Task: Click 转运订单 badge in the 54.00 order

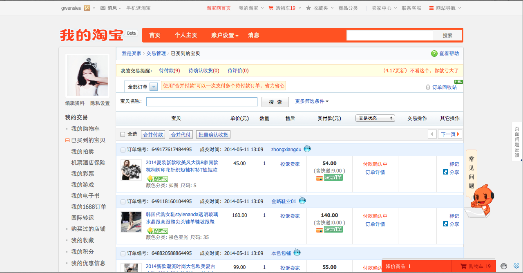Action: (x=333, y=178)
